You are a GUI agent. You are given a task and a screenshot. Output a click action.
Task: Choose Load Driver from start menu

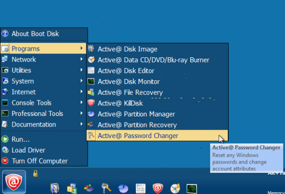point(43,150)
